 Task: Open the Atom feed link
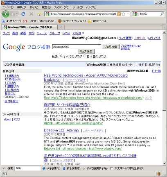pyautogui.click(x=7, y=119)
